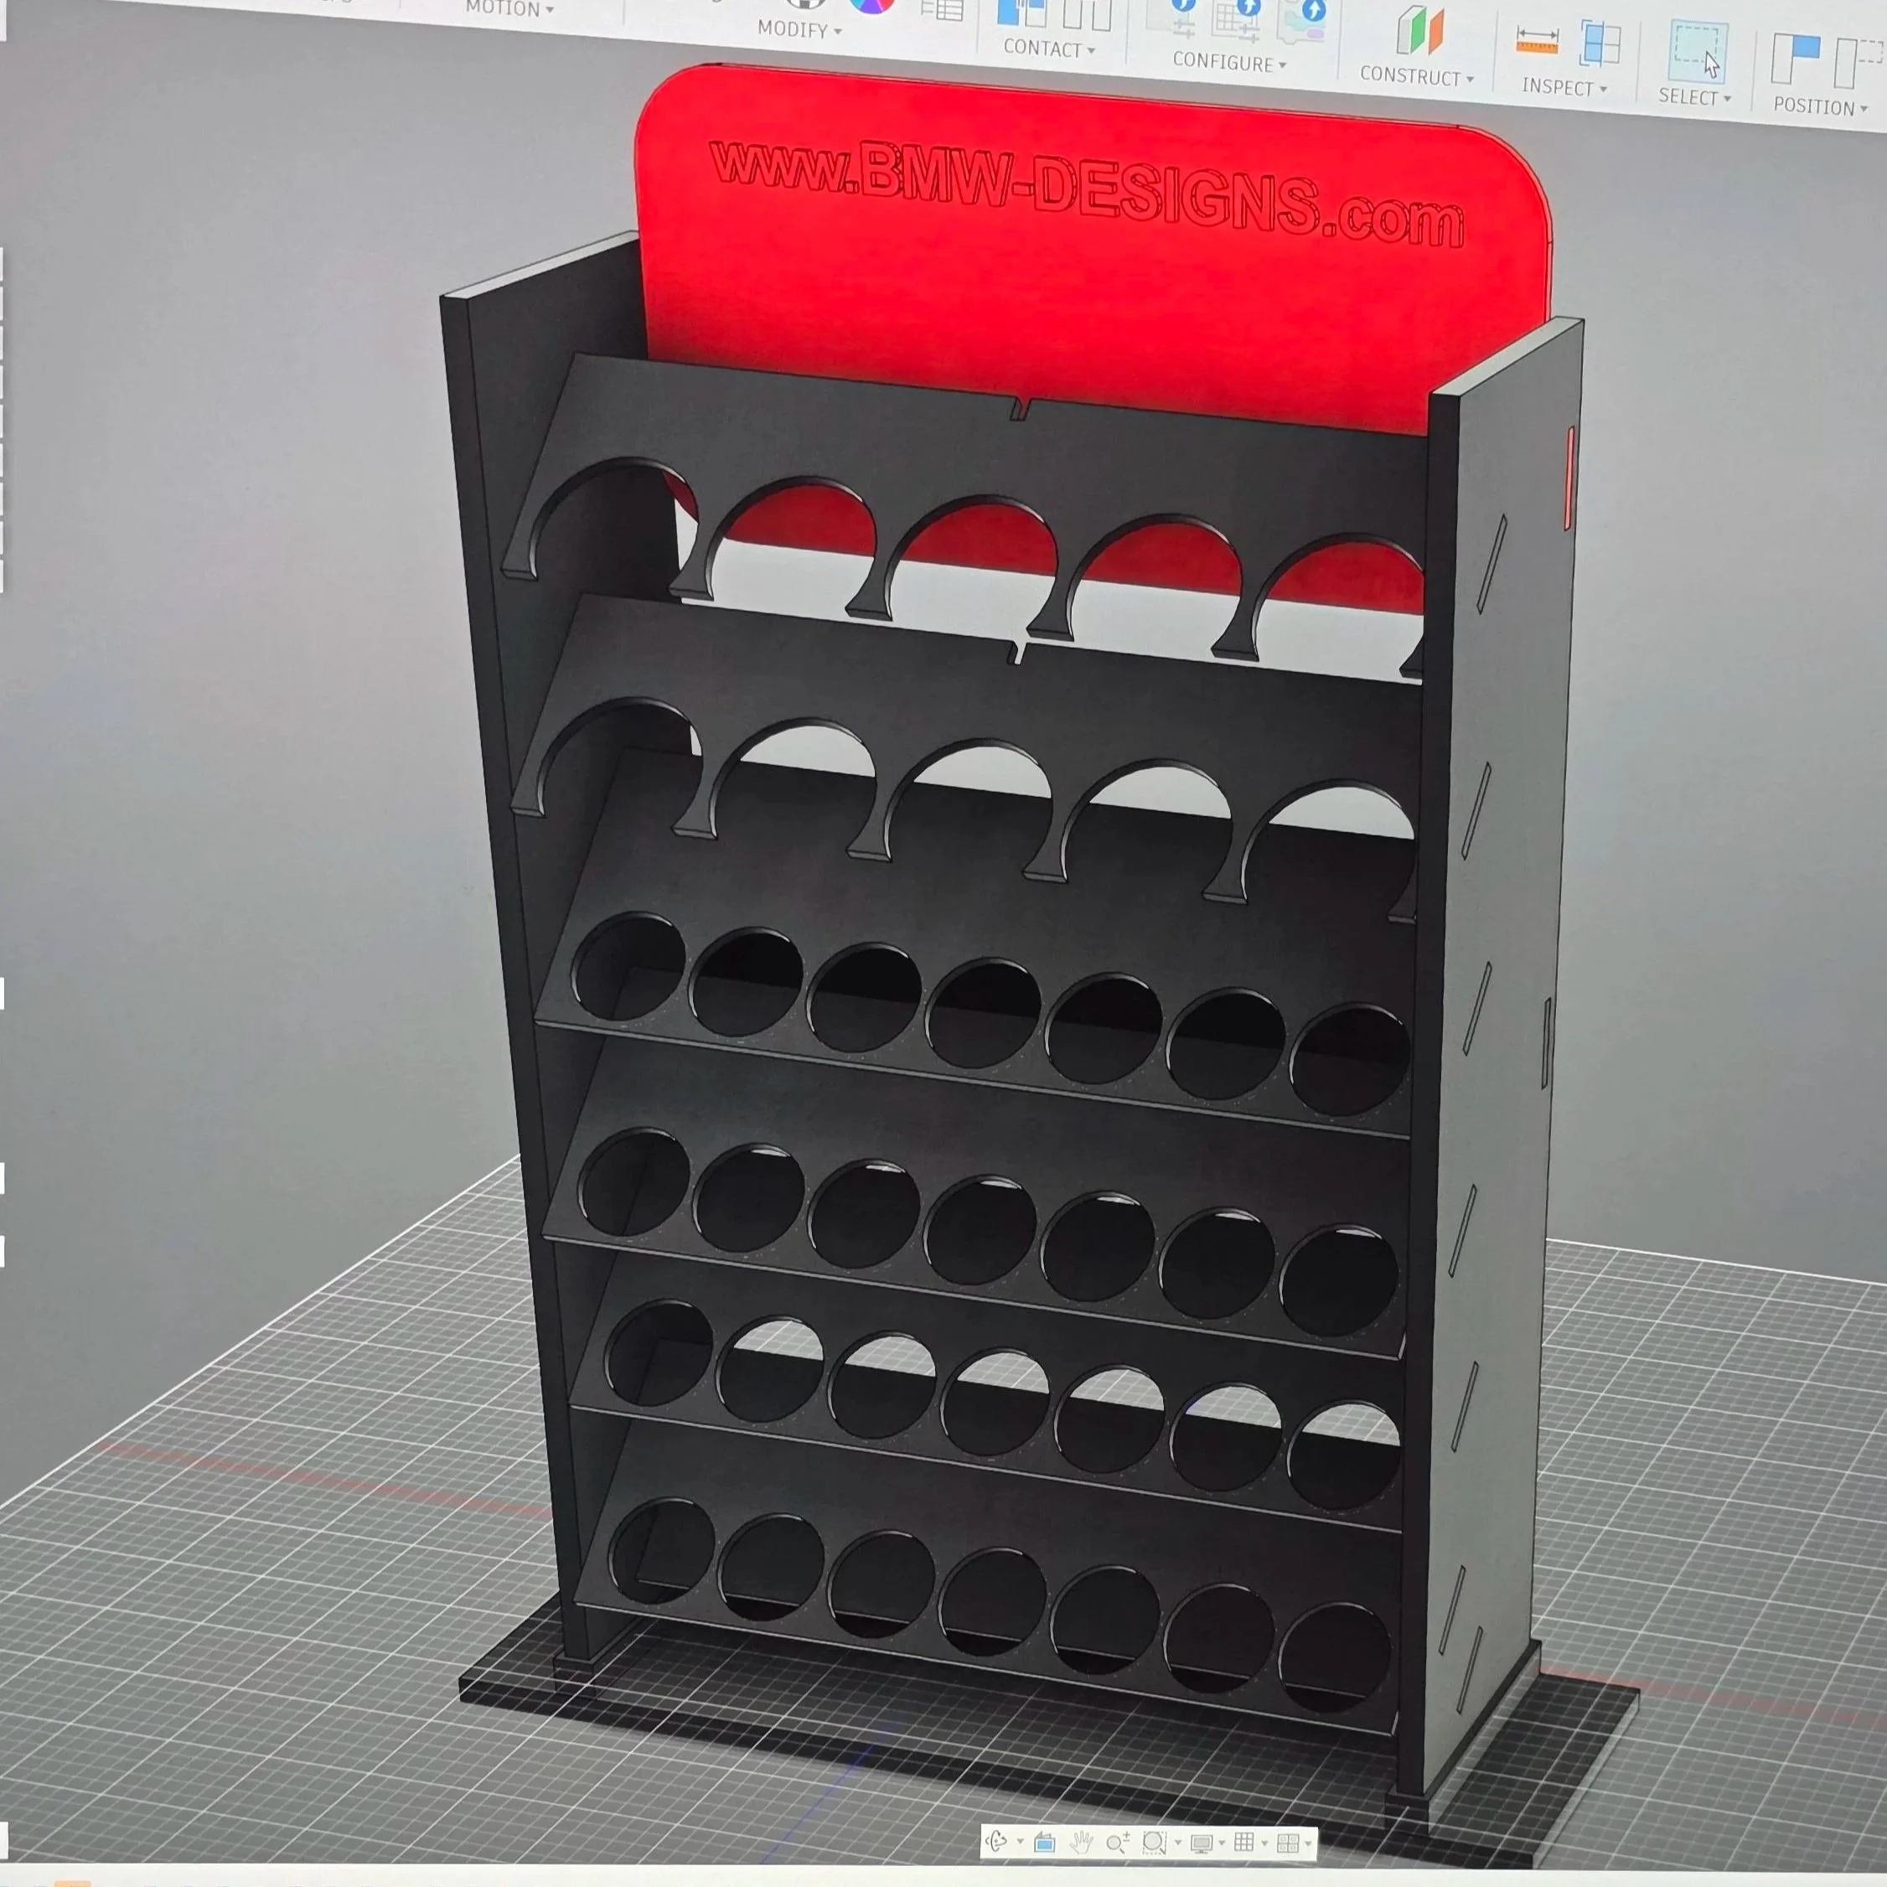Open the MOTION dropdown menu
1887x1887 pixels.
(509, 8)
